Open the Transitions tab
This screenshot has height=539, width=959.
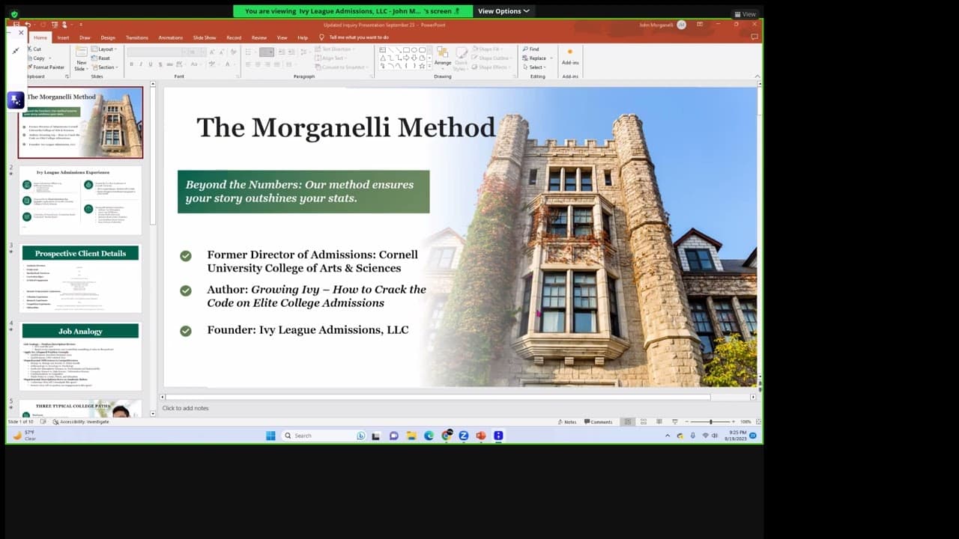137,37
